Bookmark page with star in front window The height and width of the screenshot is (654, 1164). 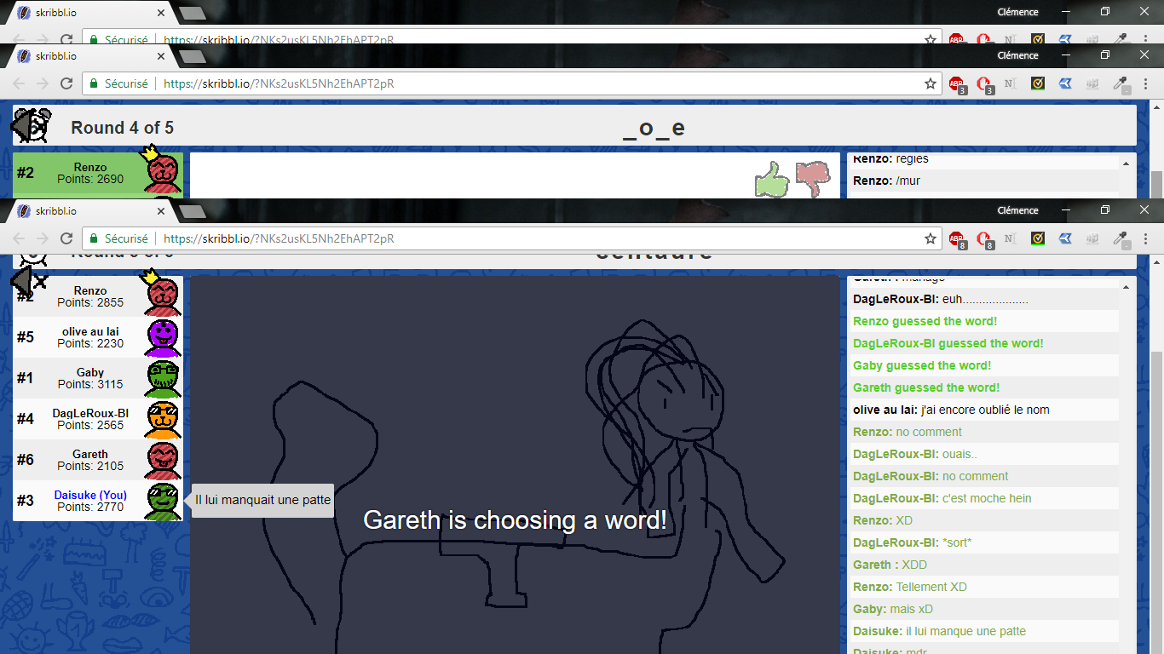coord(931,239)
